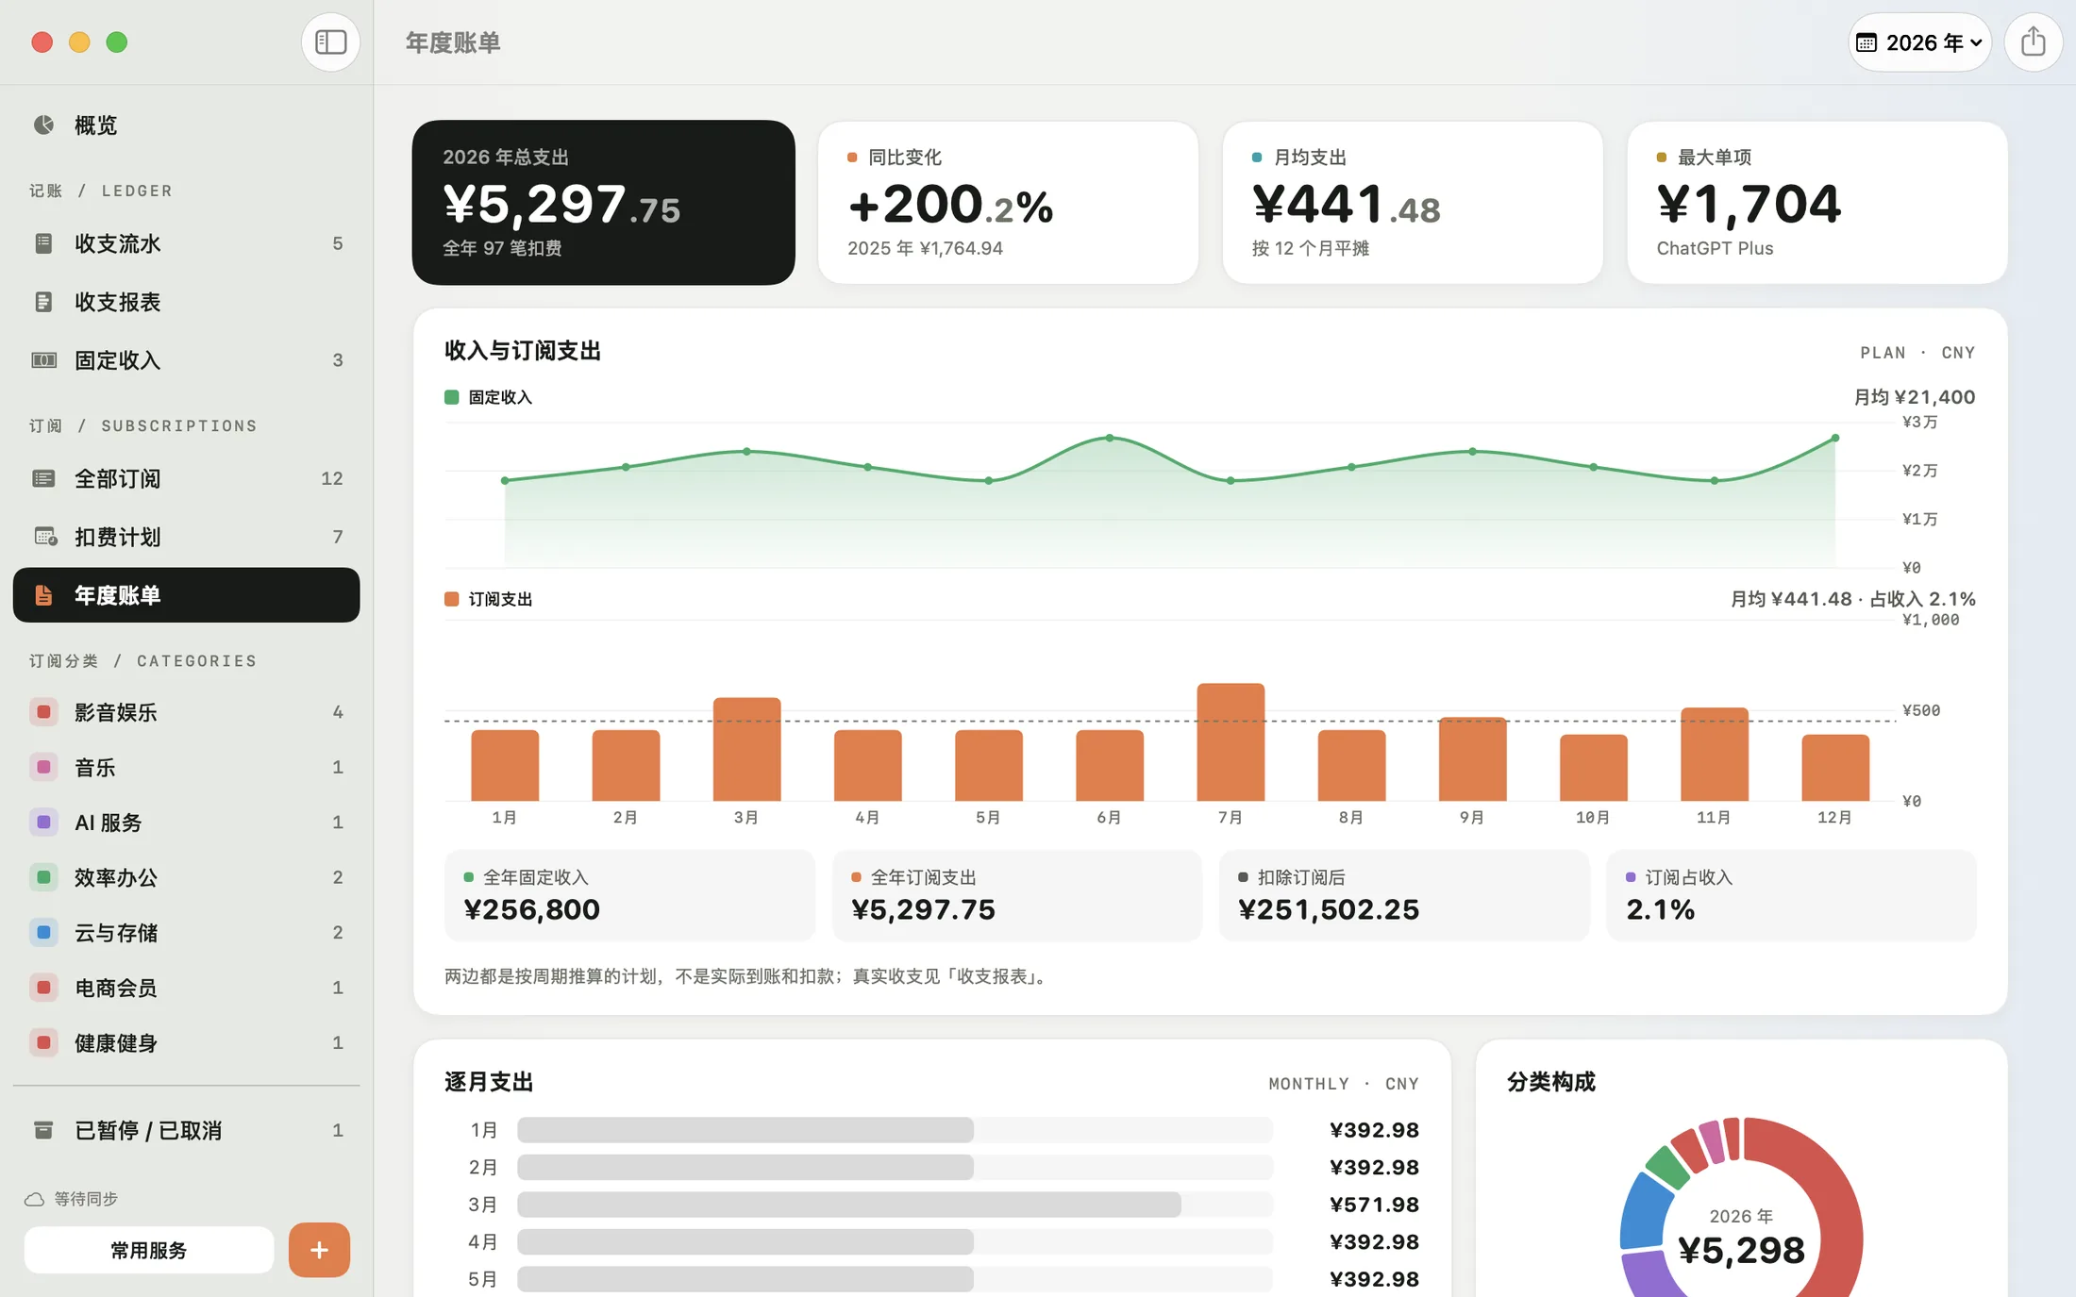Click the AI 服务 category icon

tap(43, 823)
